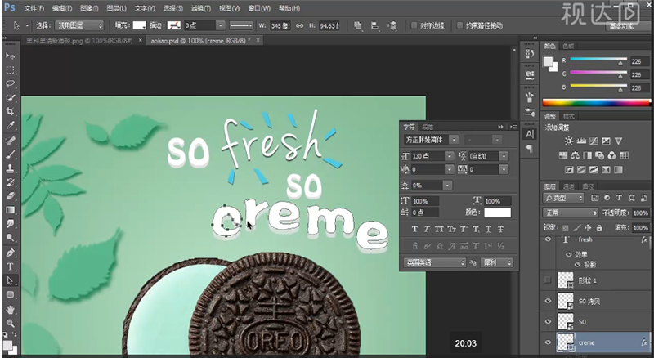Enable the 约束路径拖动 checkbox

click(459, 26)
